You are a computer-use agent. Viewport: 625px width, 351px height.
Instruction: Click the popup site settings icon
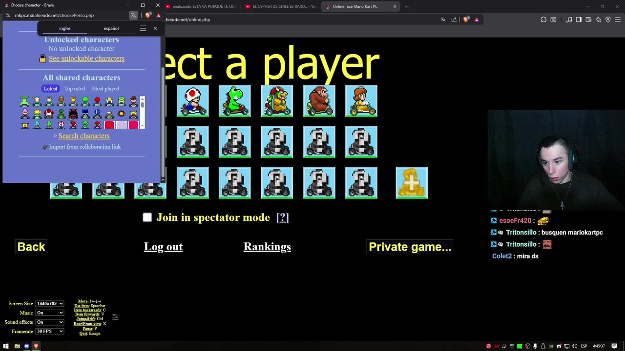coord(8,15)
